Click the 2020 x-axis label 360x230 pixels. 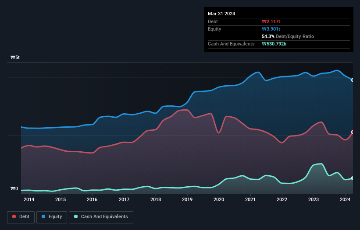[x=219, y=199]
